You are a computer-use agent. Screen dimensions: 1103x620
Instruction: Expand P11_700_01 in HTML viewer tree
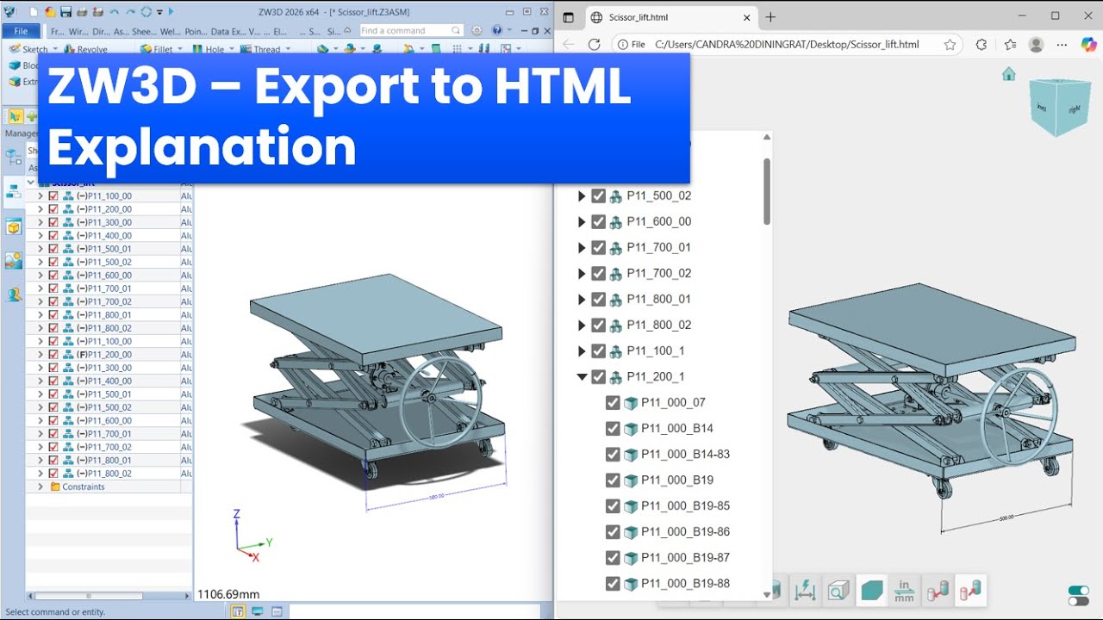point(582,247)
